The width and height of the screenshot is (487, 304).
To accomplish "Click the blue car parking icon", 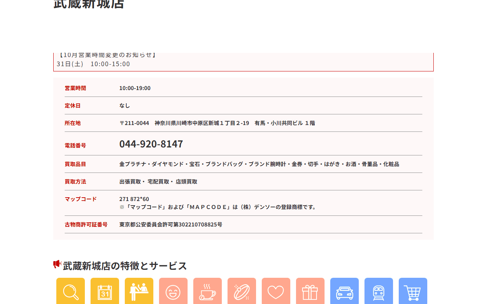I will click(344, 291).
